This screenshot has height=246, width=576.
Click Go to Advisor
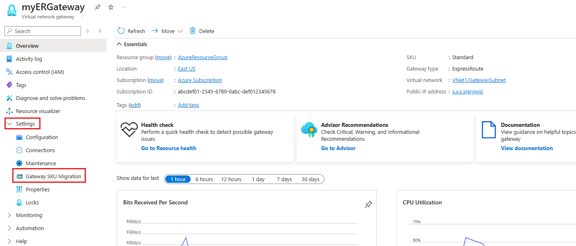point(338,148)
